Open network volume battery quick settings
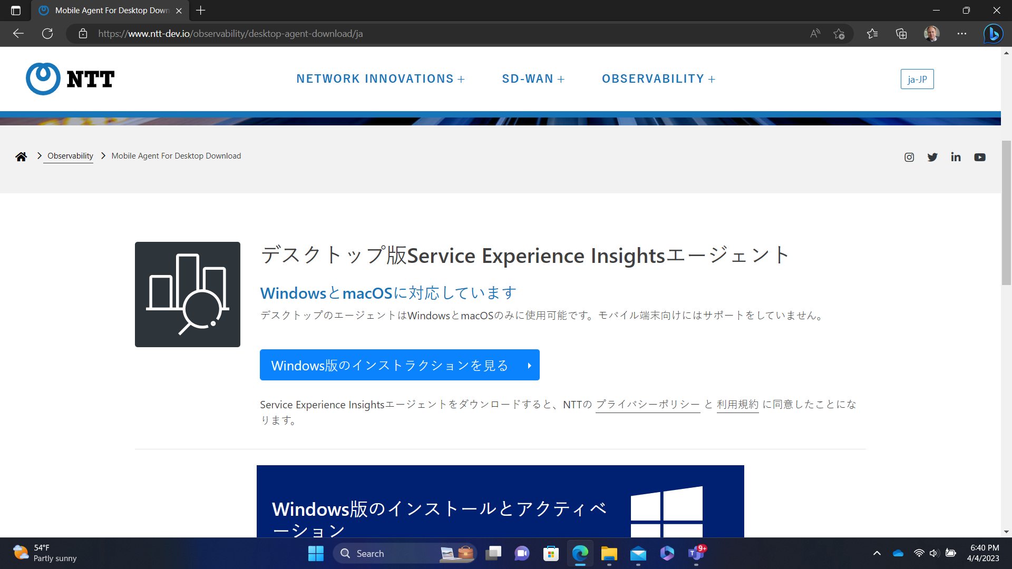Screen dimensions: 1012x569 pos(935,553)
